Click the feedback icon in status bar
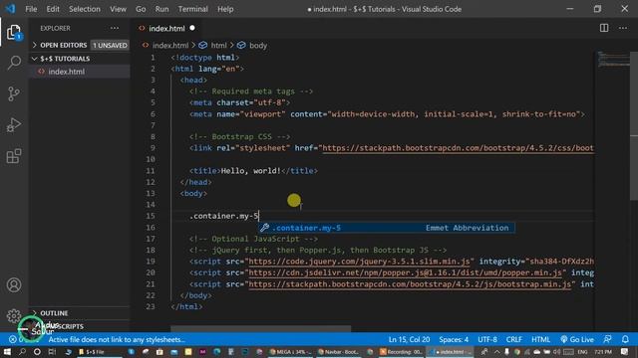The image size is (638, 358). [x=607, y=339]
